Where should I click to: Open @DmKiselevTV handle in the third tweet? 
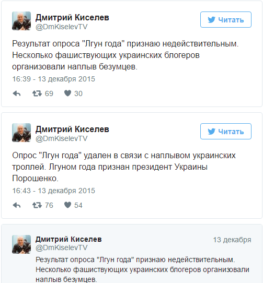coord(62,247)
